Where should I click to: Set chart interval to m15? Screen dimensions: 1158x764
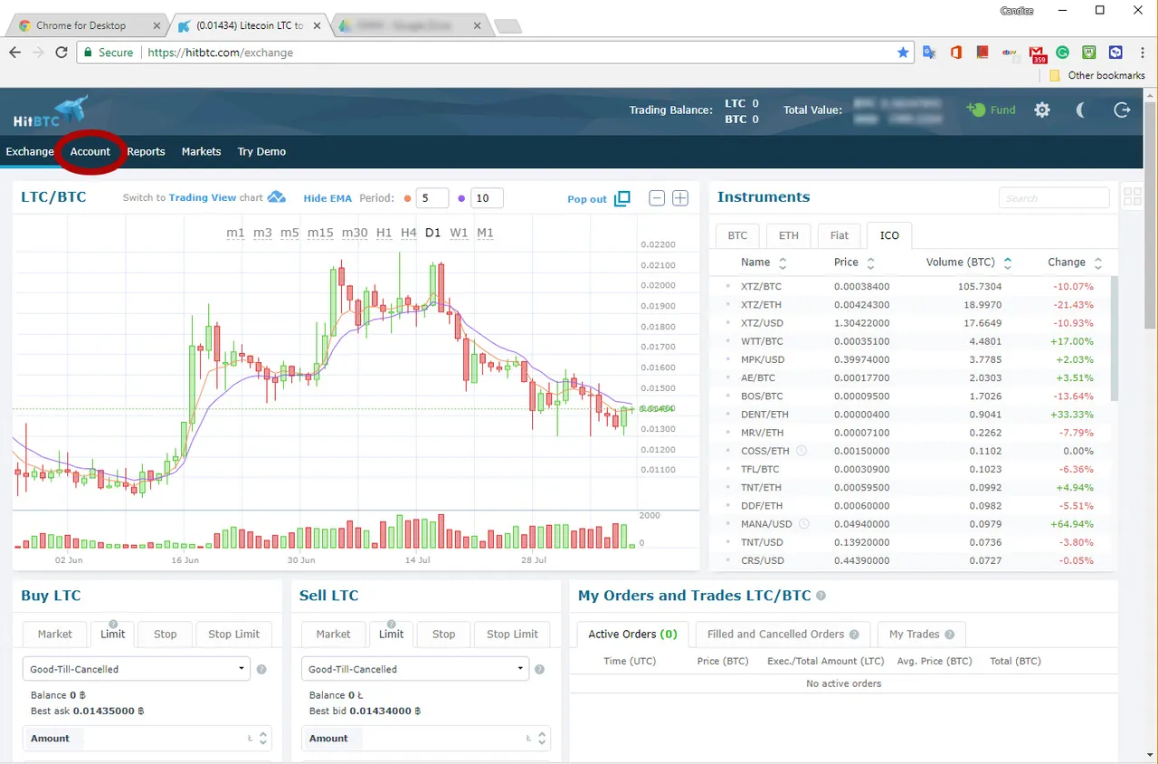point(320,233)
